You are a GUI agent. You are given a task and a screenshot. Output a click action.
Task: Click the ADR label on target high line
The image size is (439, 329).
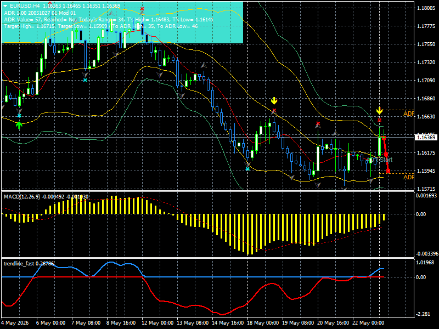(408, 114)
